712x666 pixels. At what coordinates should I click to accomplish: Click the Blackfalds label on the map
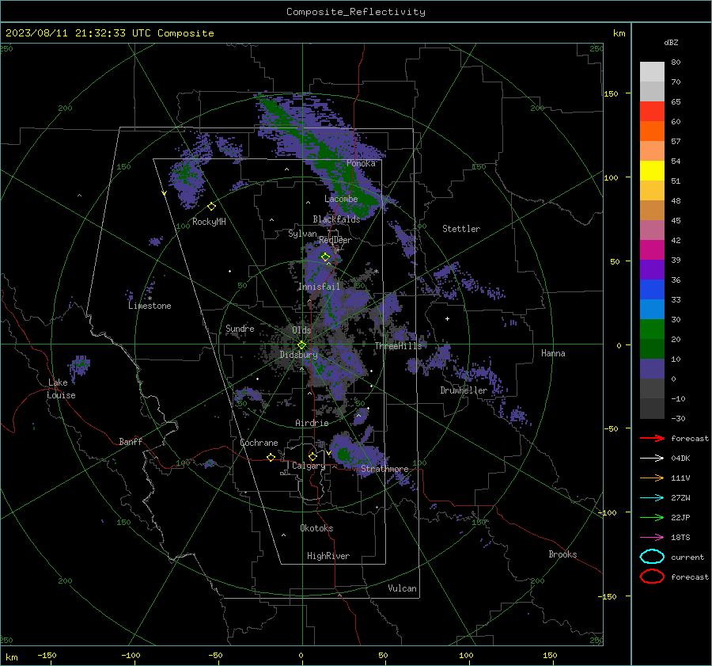pos(336,219)
